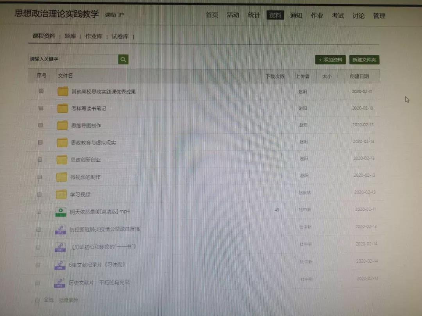Click folder icon beside 学习视频
Screen dimensions: 422x316
pyautogui.click(x=61, y=194)
